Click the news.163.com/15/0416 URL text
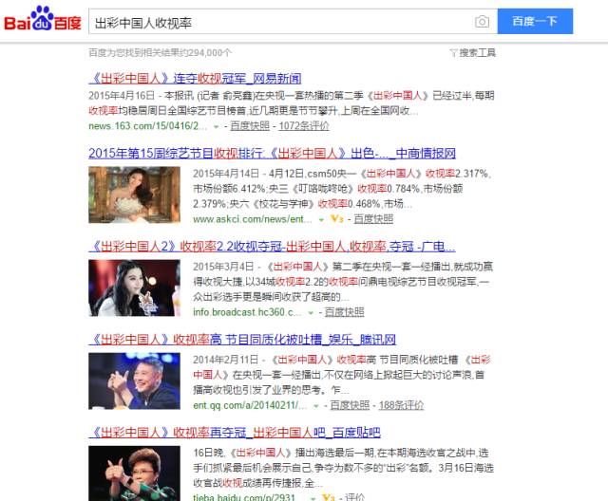This screenshot has height=501, width=608. pos(148,126)
